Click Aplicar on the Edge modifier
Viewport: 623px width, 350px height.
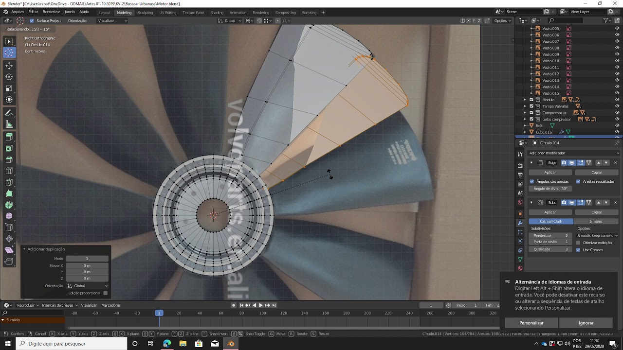[x=550, y=172]
